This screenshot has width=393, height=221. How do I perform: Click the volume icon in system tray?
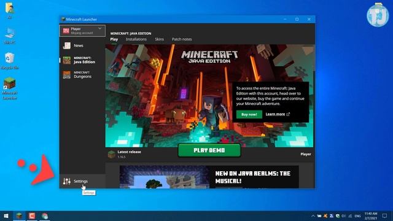coord(344,215)
